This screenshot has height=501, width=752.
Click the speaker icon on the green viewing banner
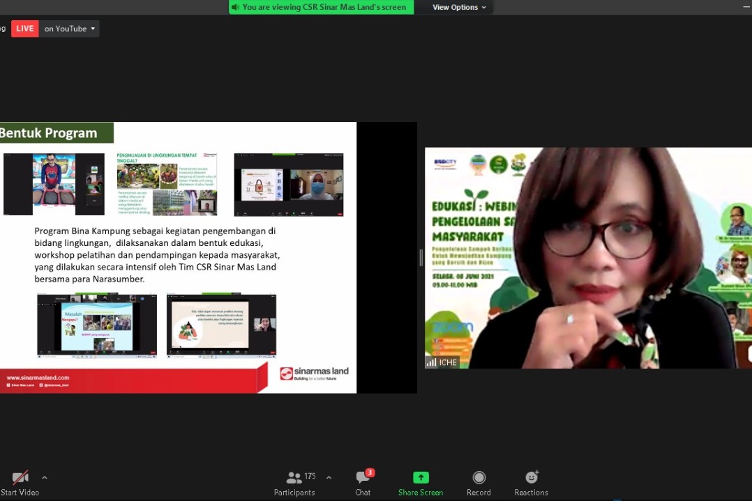(237, 7)
